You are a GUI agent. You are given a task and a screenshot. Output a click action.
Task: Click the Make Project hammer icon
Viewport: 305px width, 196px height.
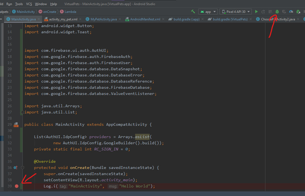[193, 12]
